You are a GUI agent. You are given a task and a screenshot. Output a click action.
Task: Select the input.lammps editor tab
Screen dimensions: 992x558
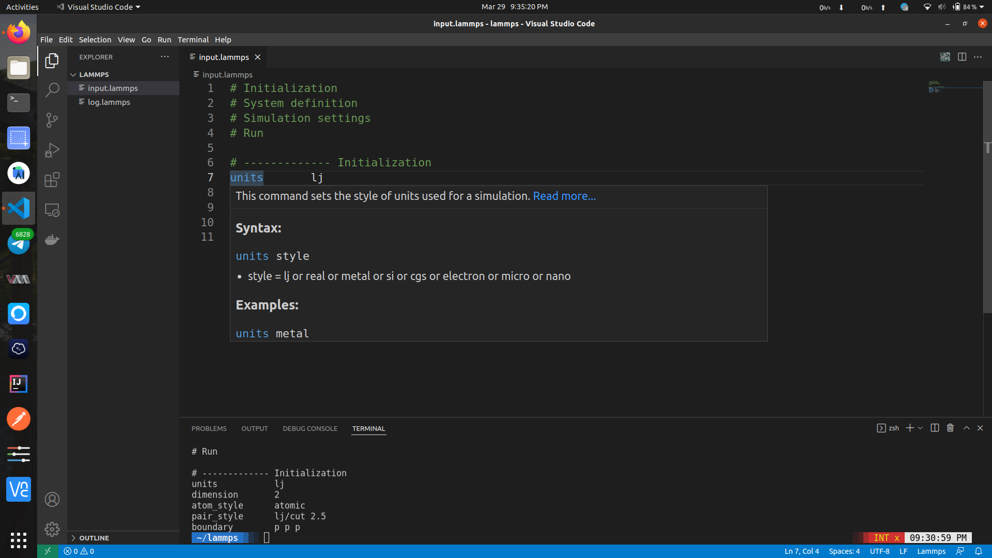coord(224,57)
